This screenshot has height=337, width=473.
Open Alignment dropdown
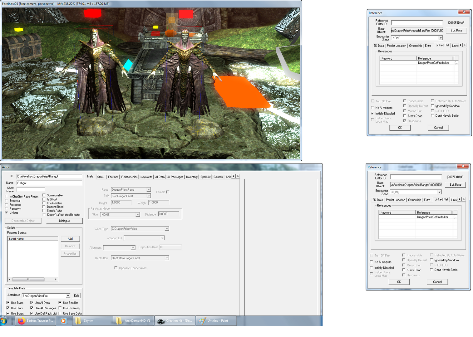click(x=133, y=248)
